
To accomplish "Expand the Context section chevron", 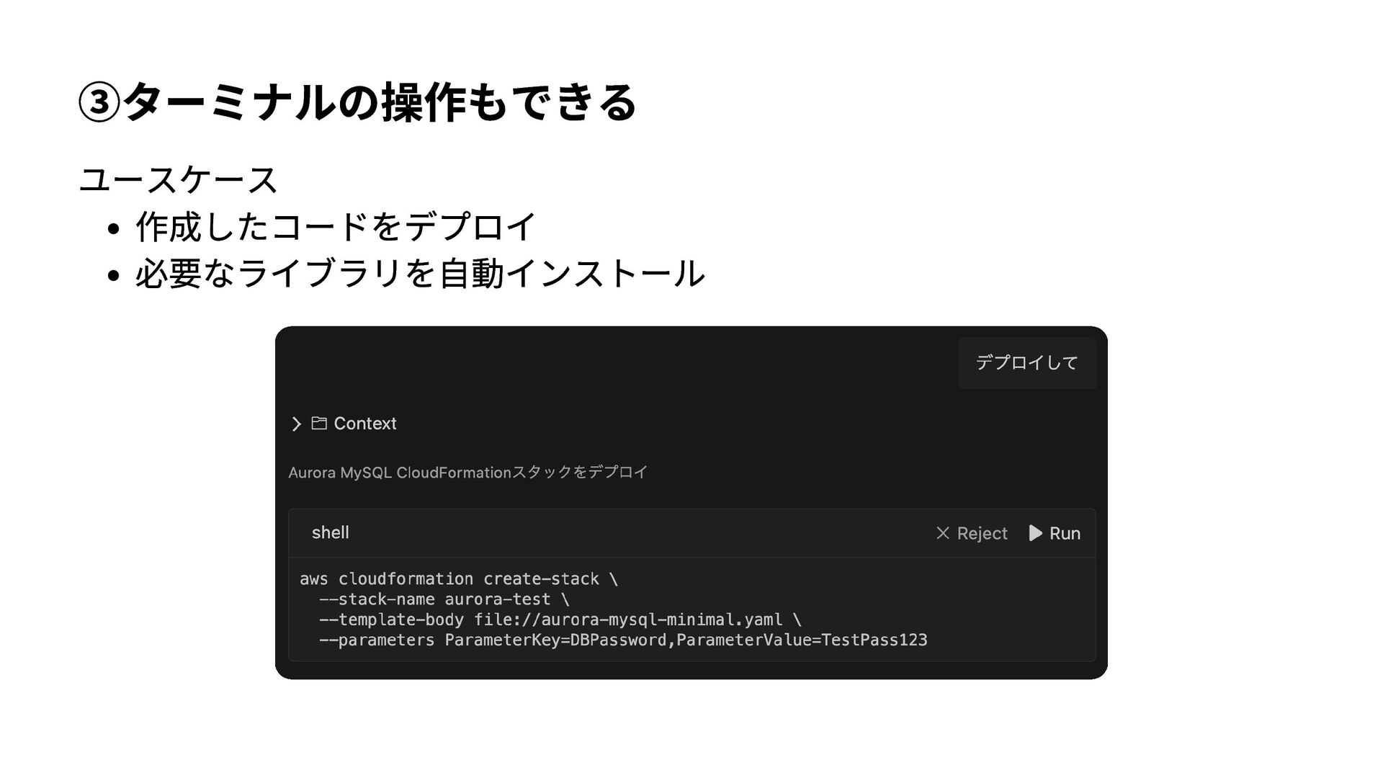I will tap(296, 424).
